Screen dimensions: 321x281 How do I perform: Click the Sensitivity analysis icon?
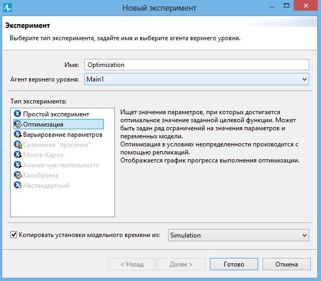[18, 165]
